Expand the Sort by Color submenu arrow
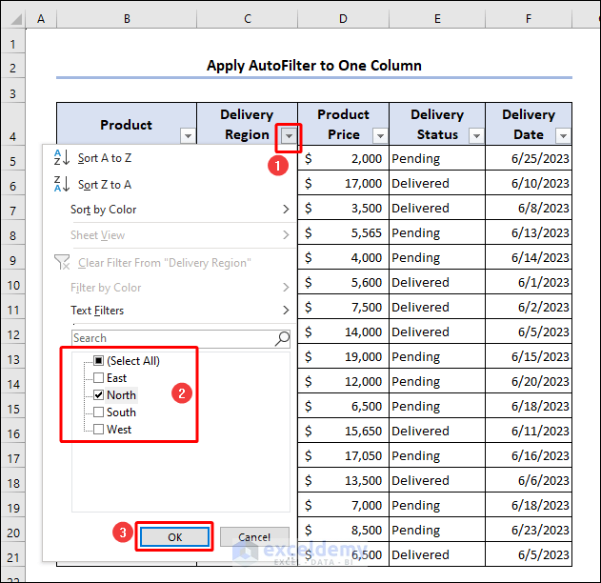 tap(286, 210)
